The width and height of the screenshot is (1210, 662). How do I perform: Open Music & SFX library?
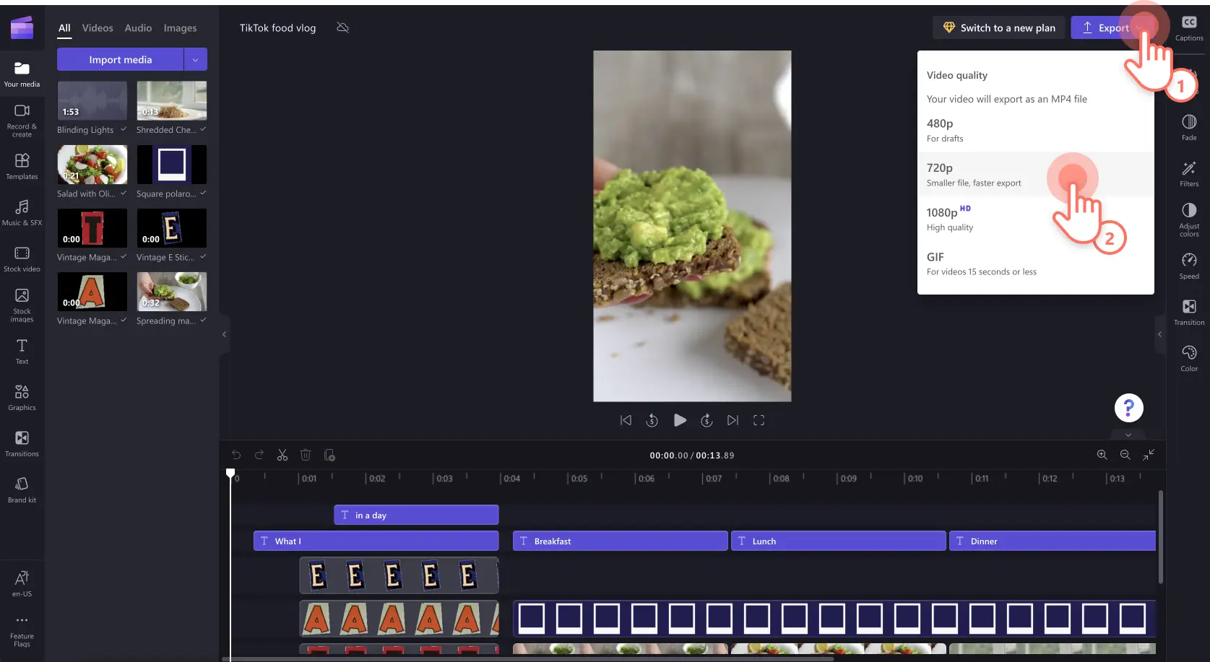tap(22, 212)
